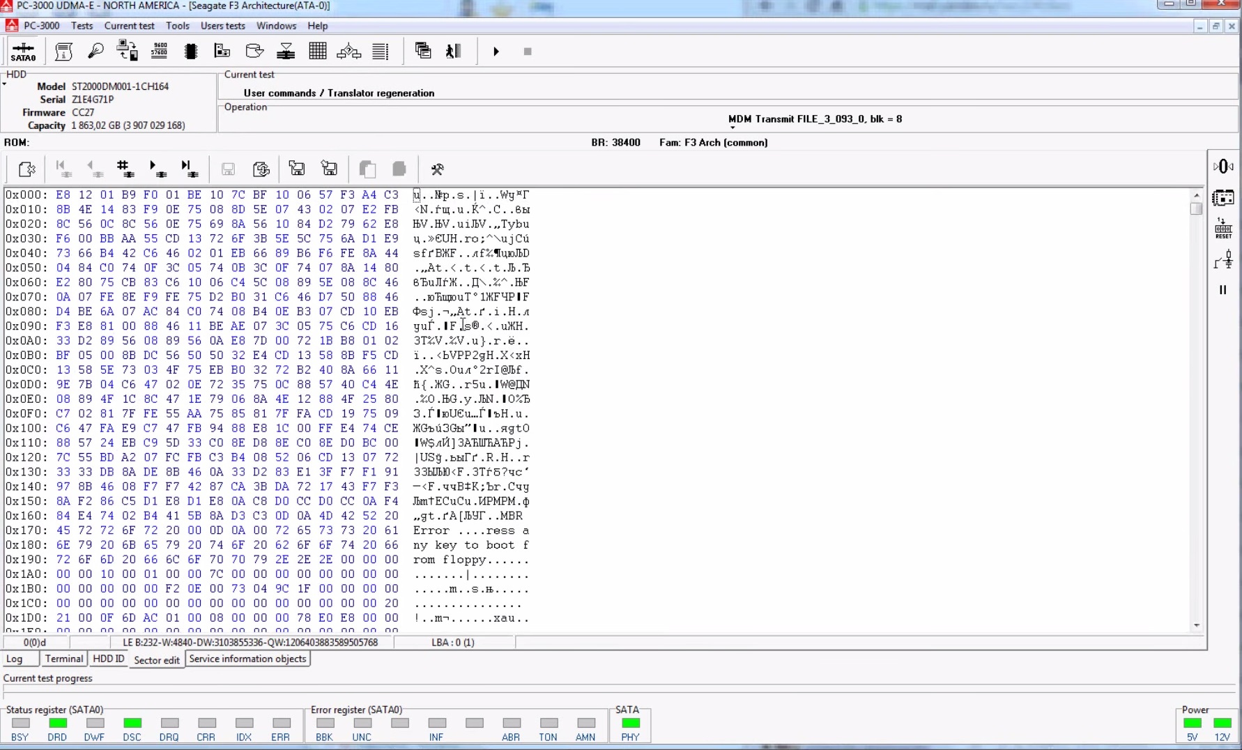Screen dimensions: 1242x750
Task: Start test with the play button
Action: point(496,52)
